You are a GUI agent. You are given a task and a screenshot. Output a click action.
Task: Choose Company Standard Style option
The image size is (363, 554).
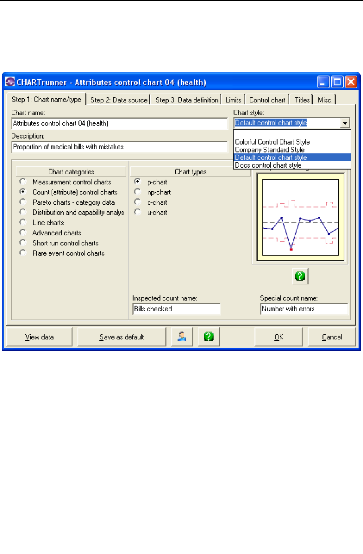pos(292,150)
